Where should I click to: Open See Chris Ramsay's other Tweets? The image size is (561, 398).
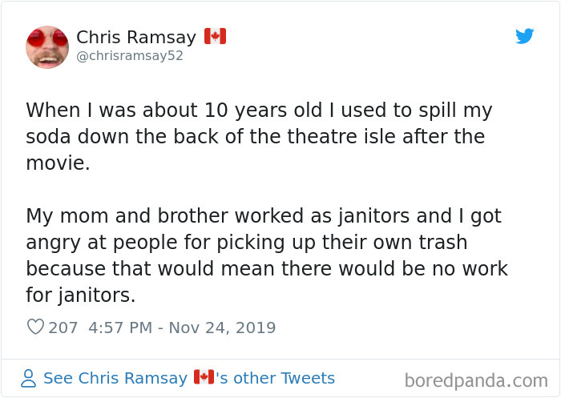pyautogui.click(x=189, y=378)
